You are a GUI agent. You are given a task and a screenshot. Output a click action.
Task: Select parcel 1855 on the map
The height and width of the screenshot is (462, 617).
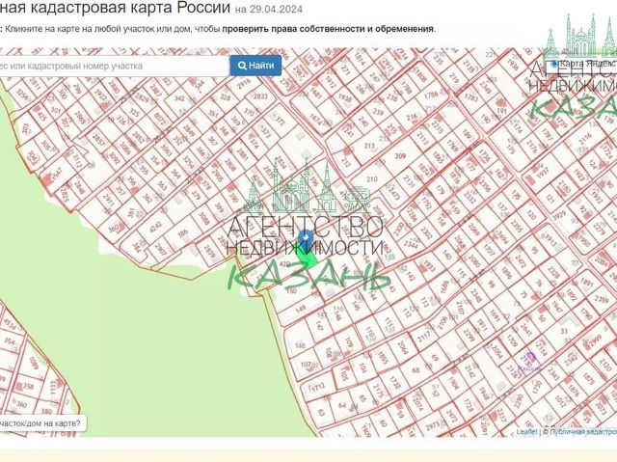tap(383, 357)
